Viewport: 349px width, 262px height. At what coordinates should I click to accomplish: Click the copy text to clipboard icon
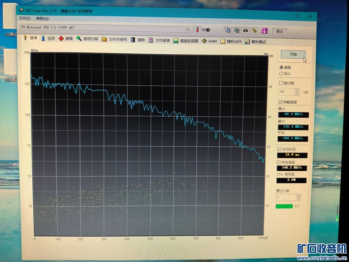click(x=228, y=30)
